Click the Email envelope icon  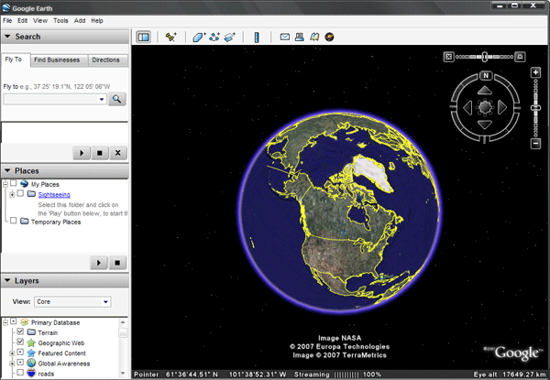(x=284, y=37)
